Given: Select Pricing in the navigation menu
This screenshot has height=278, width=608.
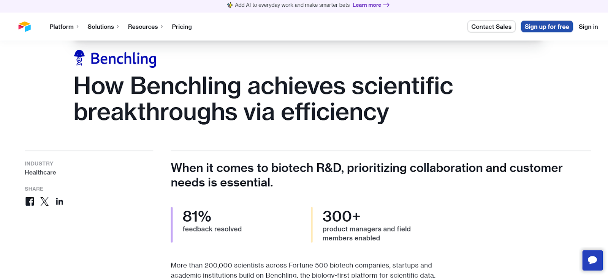Looking at the screenshot, I should tap(182, 27).
